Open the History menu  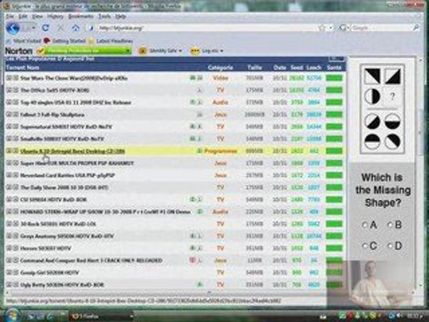coord(55,17)
